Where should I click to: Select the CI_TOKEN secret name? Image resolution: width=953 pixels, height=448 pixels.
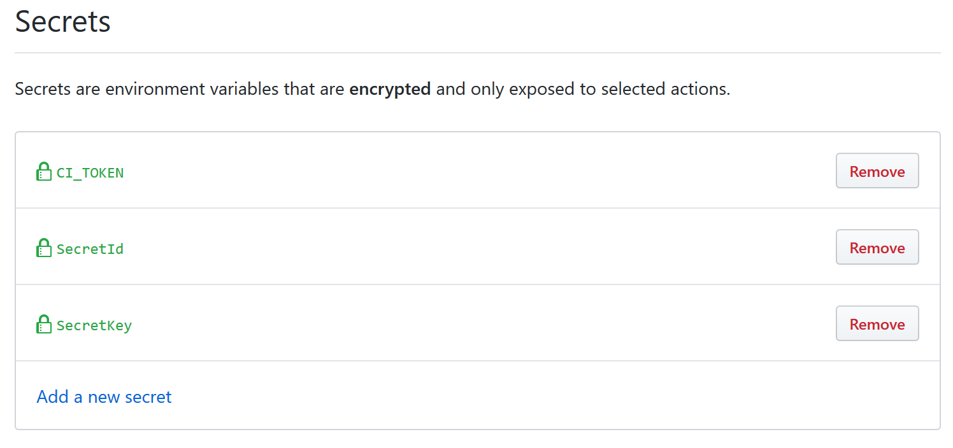click(x=90, y=172)
